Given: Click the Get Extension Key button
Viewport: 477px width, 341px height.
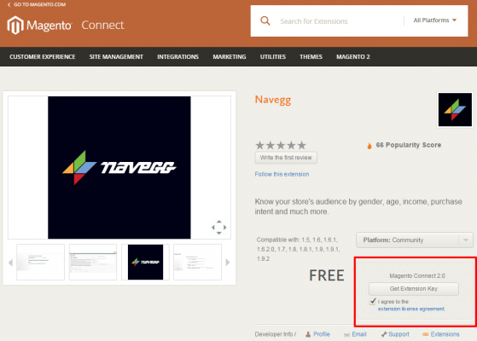Looking at the screenshot, I should (413, 289).
